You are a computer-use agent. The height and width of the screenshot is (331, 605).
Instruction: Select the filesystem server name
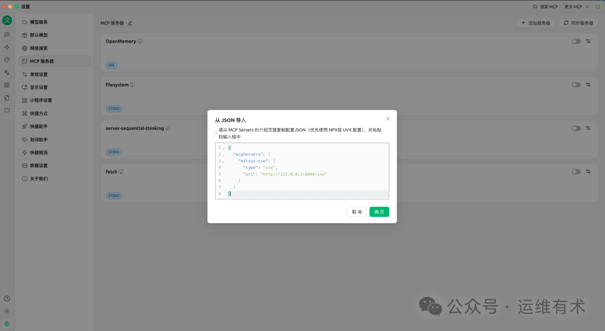[117, 85]
